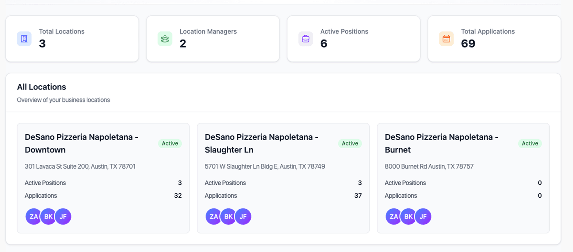Open DeSano Pizzeria Napoletana - Downtown title
This screenshot has width=573, height=252.
pos(82,143)
